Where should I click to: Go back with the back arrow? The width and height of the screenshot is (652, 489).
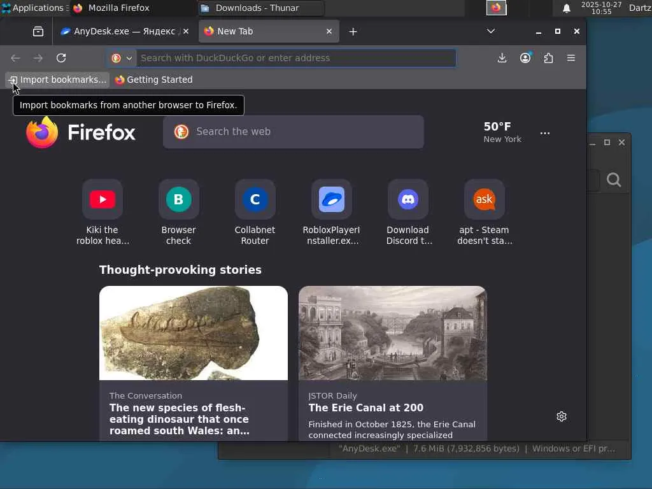point(16,58)
